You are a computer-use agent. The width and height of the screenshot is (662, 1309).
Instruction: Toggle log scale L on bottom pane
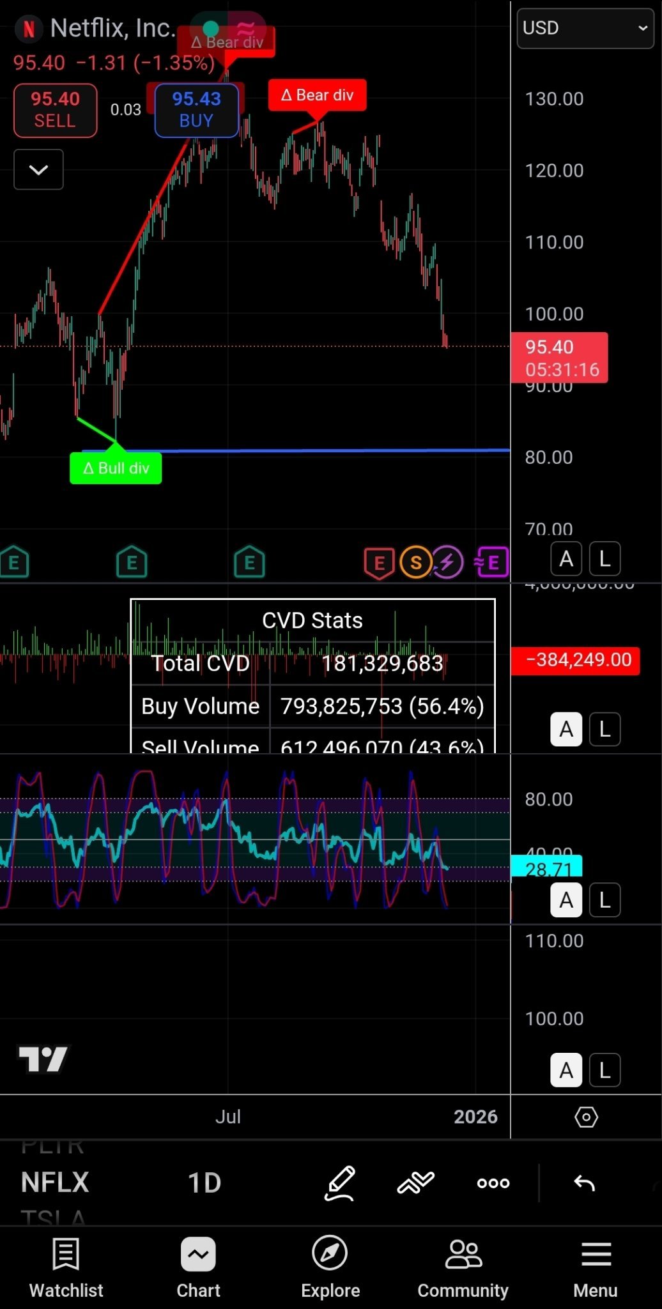[x=604, y=1070]
